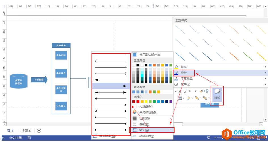Image resolution: width=268 pixels, height=142 pixels.
Task: Choose the filled left-pointing arrow line
Action: coord(111,80)
